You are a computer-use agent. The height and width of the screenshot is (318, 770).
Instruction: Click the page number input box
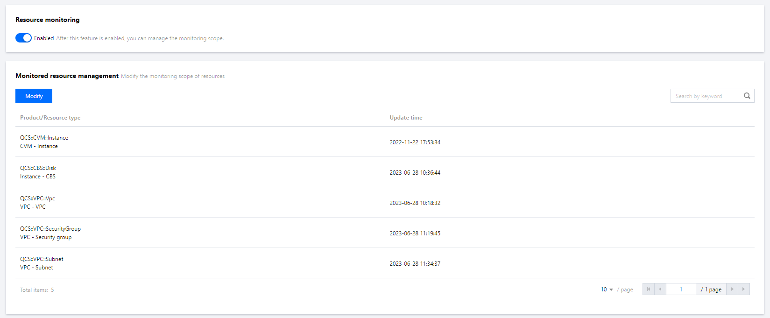[681, 289]
